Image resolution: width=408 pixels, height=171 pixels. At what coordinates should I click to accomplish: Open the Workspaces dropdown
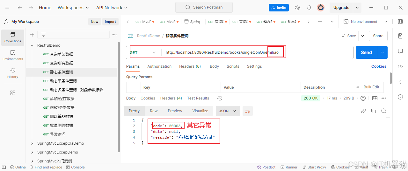point(73,8)
